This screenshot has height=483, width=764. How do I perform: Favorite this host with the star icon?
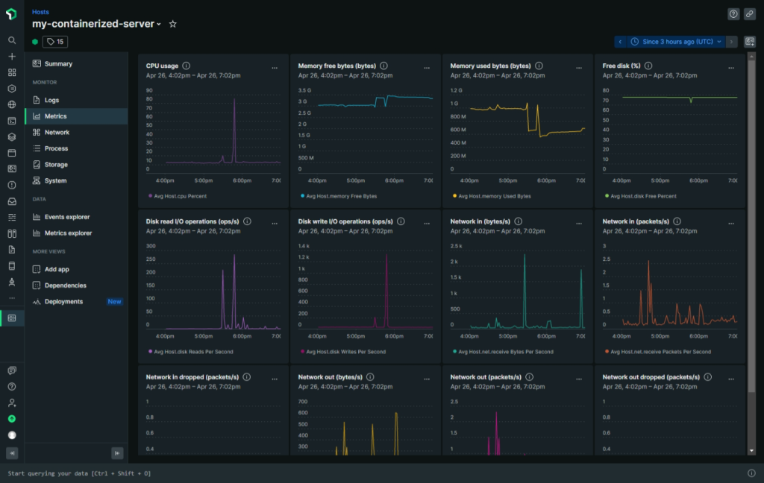pos(172,24)
